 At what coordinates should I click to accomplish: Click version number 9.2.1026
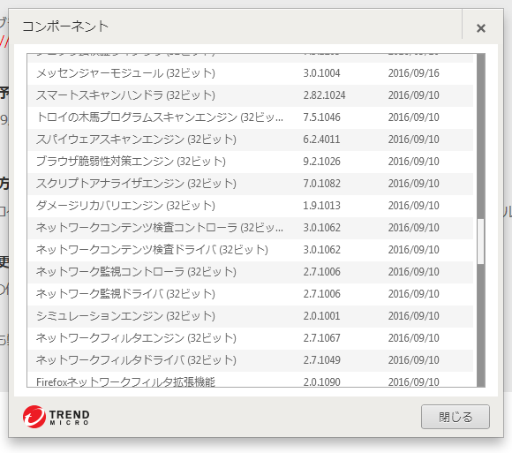pos(321,162)
